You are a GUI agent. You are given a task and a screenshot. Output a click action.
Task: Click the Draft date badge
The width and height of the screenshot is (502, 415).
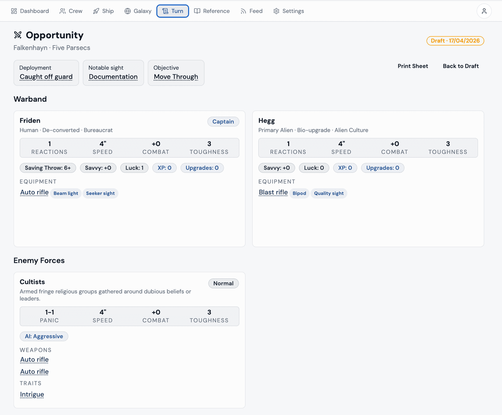coord(455,41)
